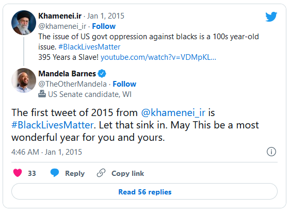Like the tweet with the heart icon
This screenshot has height=213, width=290.
pyautogui.click(x=18, y=173)
